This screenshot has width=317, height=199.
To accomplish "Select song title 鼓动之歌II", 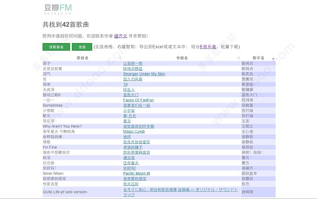I will point(51,95).
